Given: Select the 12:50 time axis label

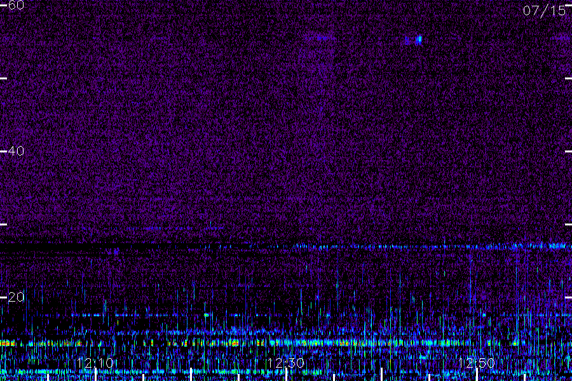Looking at the screenshot, I should click(476, 363).
